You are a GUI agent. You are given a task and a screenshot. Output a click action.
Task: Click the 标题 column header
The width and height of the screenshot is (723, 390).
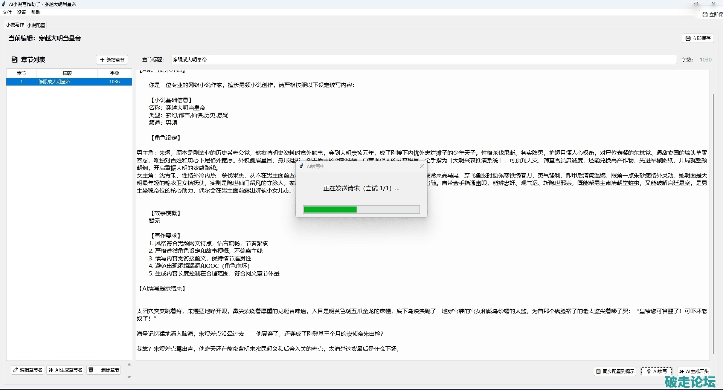pyautogui.click(x=67, y=73)
